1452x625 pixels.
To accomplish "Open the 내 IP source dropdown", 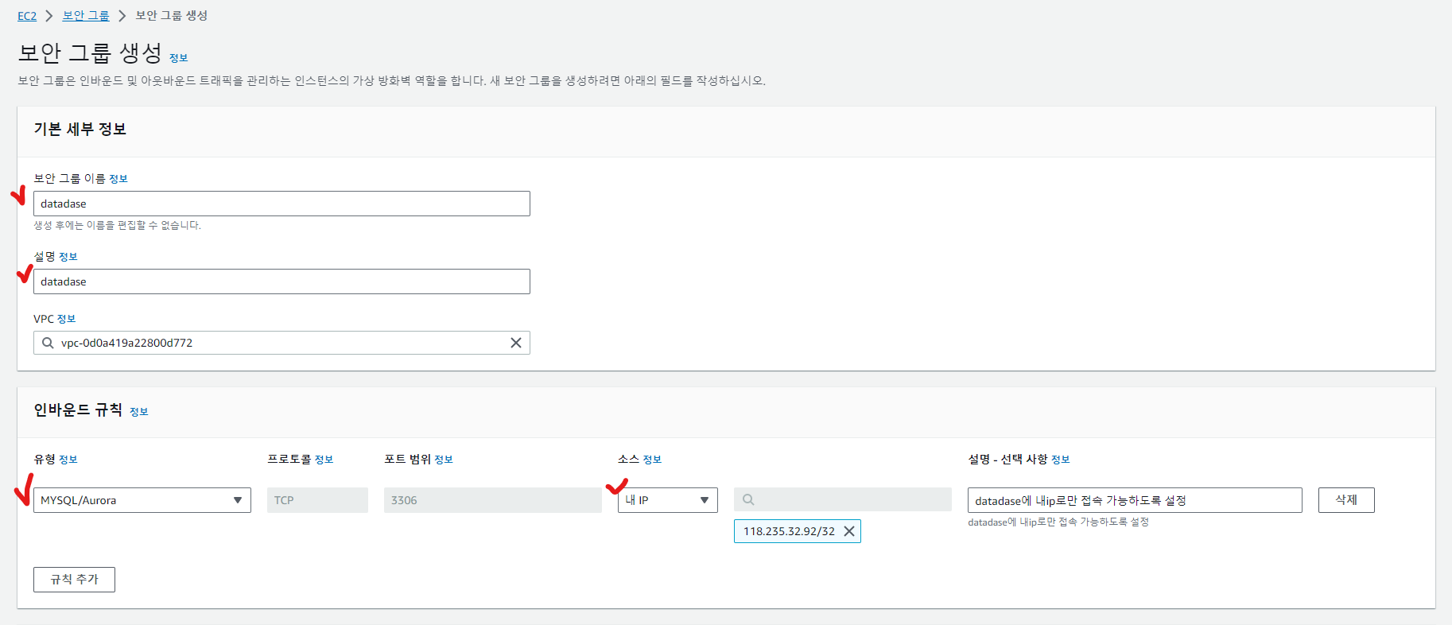I will (667, 500).
